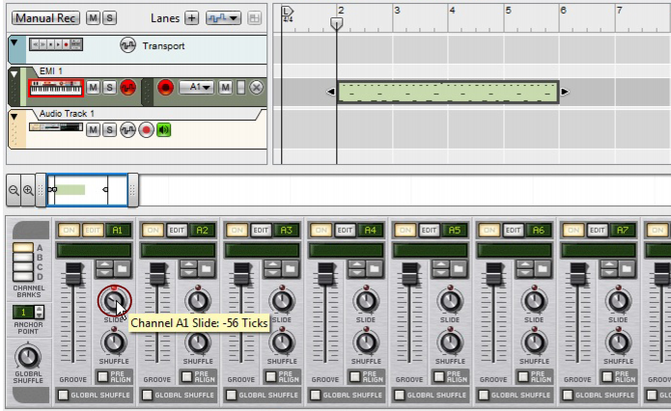Add a new lane with plus button
The image size is (671, 411).
click(x=191, y=18)
